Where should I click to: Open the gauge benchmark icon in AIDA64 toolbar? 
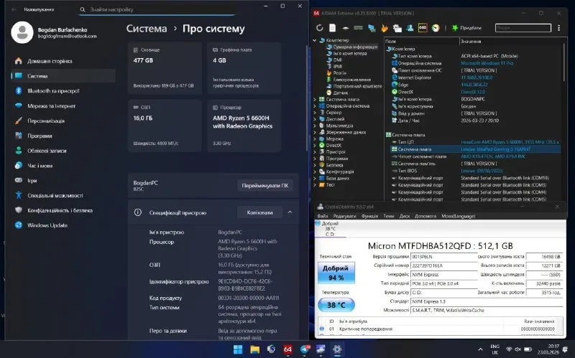tap(436, 28)
